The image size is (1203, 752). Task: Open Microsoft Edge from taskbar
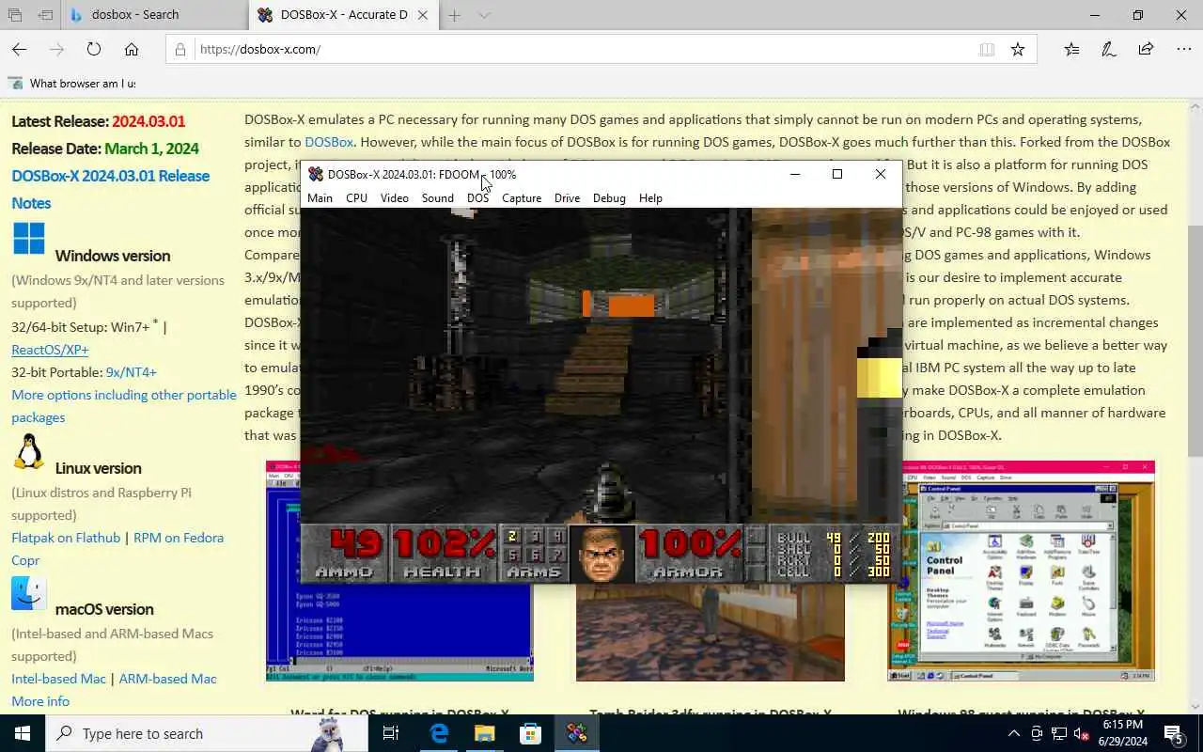439,733
